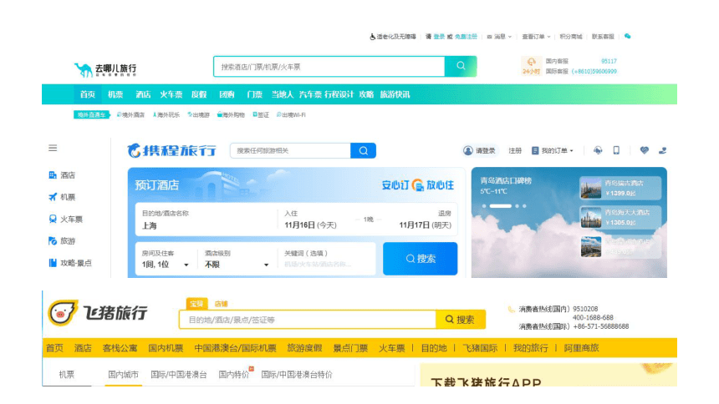Open the WeChat icon in Qunar top bar
This screenshot has height=404, width=719.
(627, 36)
